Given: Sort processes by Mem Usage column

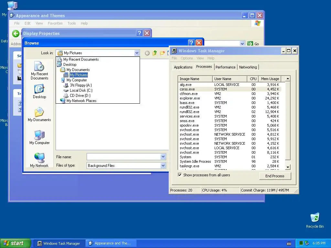Looking at the screenshot, I should pyautogui.click(x=270, y=79).
